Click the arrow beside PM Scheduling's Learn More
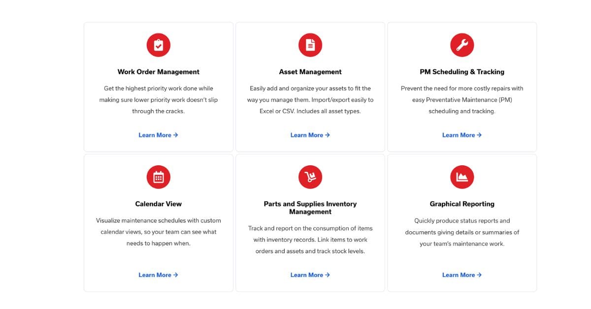This screenshot has width=591, height=309. pyautogui.click(x=478, y=135)
